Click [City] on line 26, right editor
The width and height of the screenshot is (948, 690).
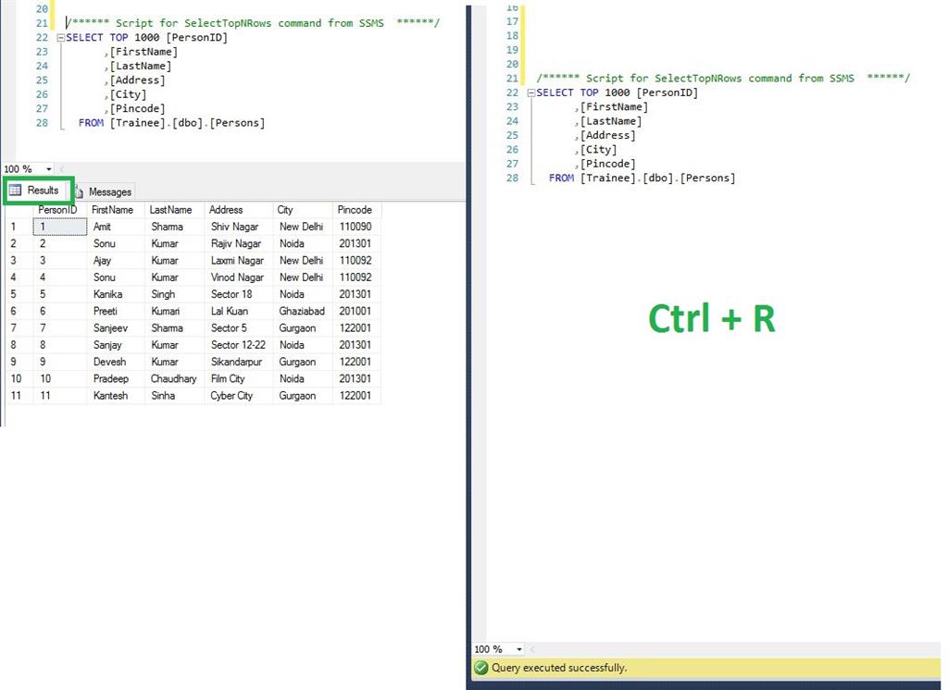point(599,150)
